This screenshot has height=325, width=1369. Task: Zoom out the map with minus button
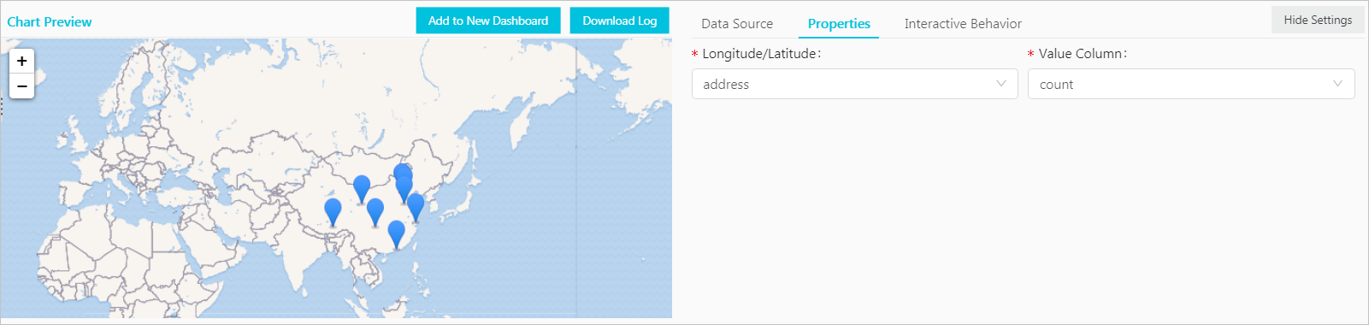tap(22, 86)
